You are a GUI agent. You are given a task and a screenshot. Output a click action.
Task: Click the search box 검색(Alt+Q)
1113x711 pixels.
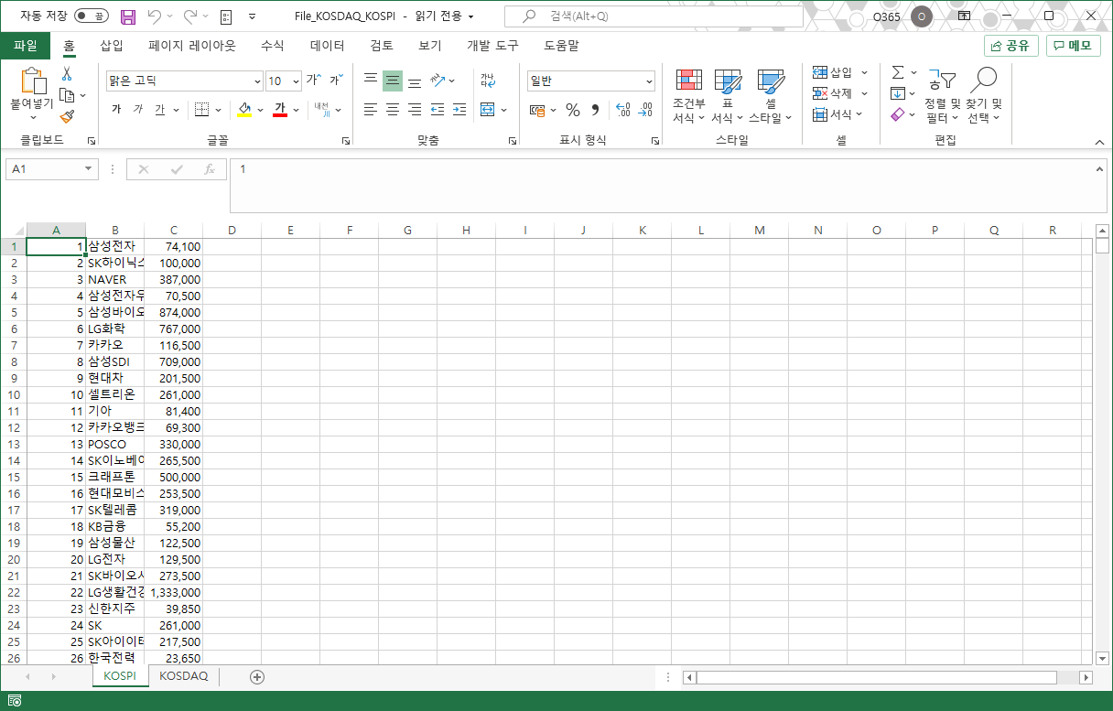(654, 16)
